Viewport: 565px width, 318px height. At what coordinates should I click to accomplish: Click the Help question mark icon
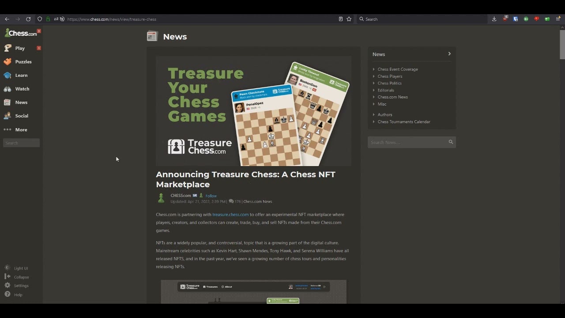[x=8, y=294]
